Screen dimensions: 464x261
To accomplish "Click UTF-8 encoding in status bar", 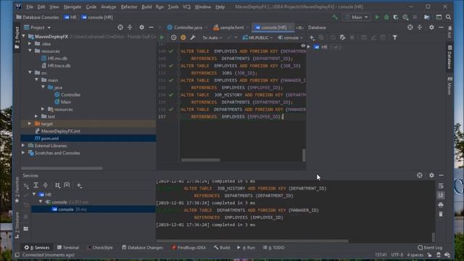I will (x=397, y=254).
